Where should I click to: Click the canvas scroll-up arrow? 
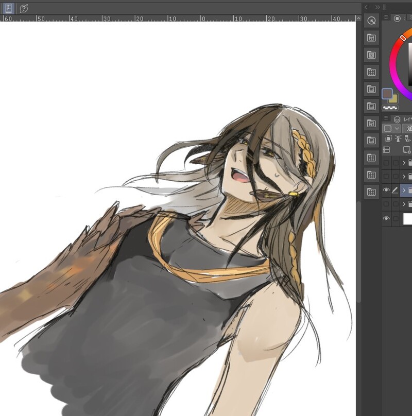[358, 19]
